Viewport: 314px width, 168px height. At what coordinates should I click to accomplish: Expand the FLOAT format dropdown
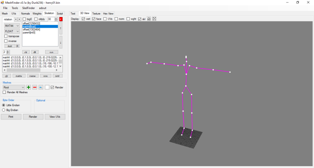tap(12, 31)
